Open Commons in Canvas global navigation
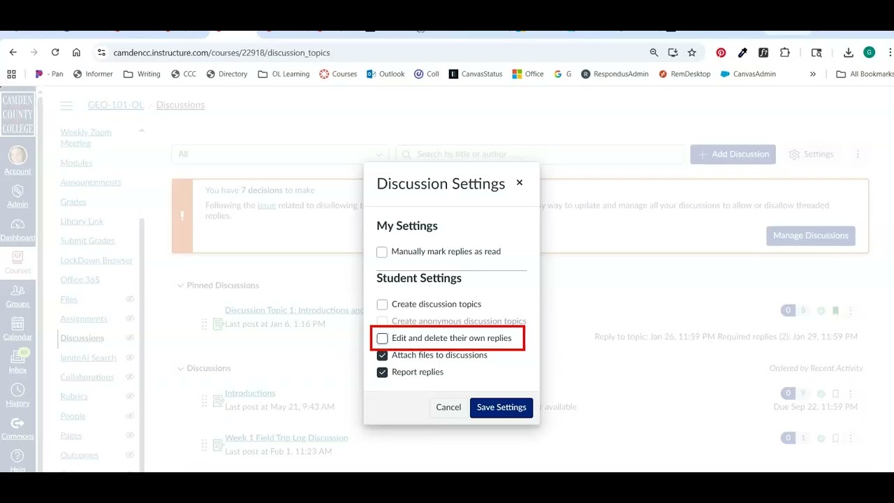The width and height of the screenshot is (894, 503). (x=17, y=428)
